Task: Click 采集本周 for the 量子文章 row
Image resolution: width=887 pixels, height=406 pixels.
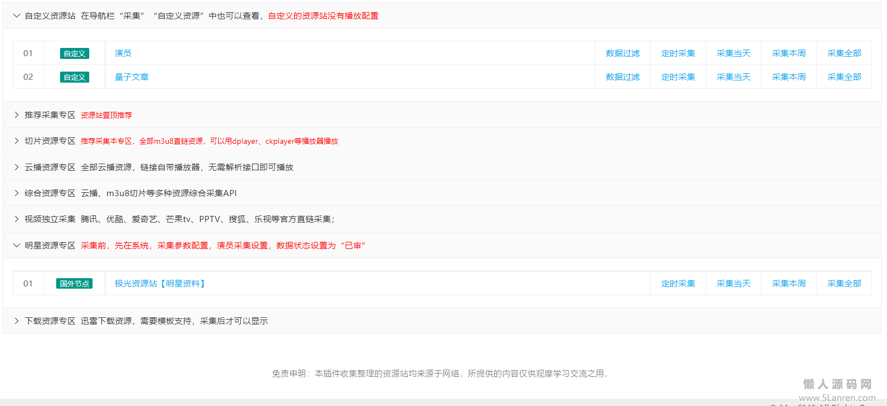Action: point(788,77)
